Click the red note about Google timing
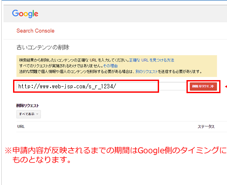This screenshot has width=227, height=185. 116,155
